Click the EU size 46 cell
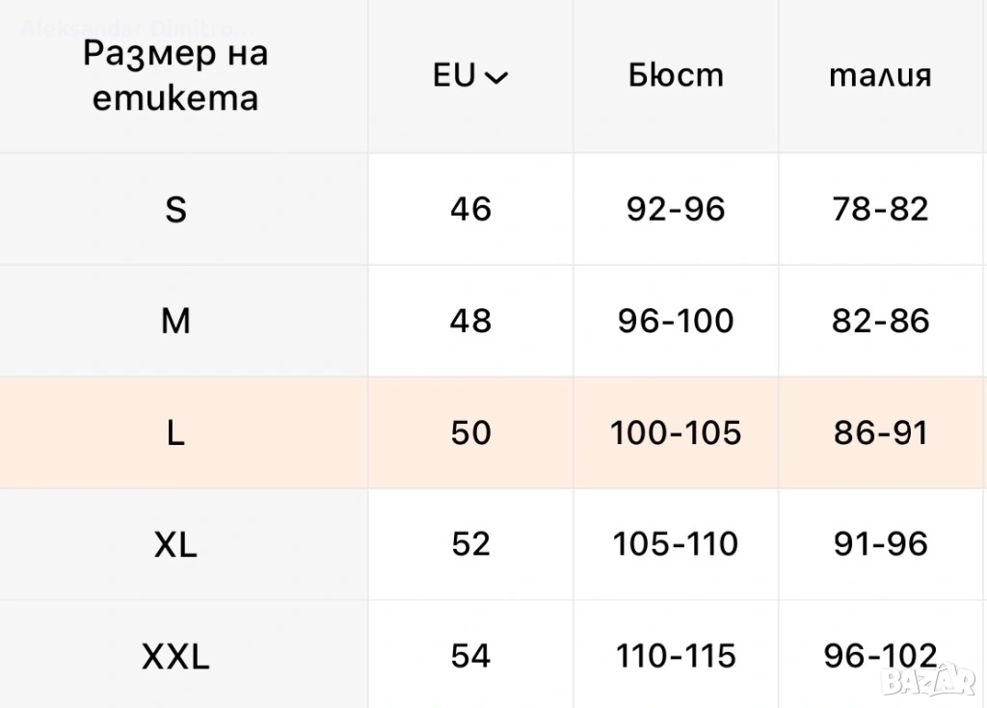The image size is (987, 708). [x=470, y=209]
